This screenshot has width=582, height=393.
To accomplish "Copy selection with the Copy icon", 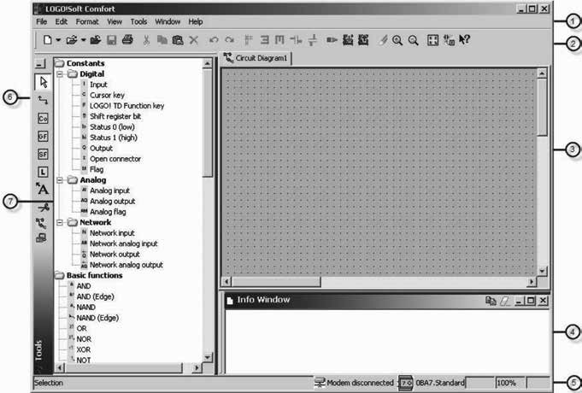I will (x=162, y=39).
